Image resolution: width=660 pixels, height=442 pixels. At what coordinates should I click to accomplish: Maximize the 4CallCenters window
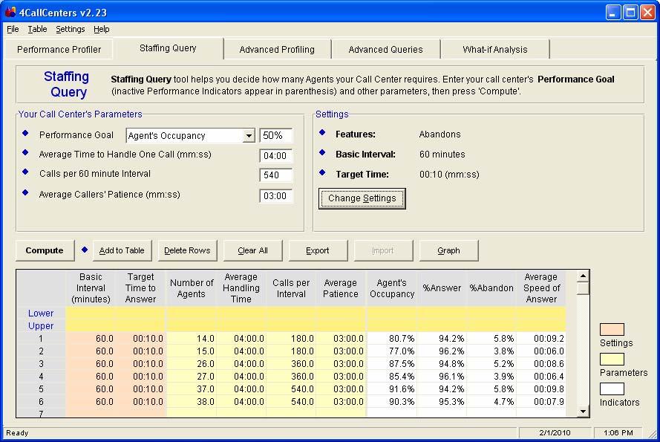pos(630,12)
